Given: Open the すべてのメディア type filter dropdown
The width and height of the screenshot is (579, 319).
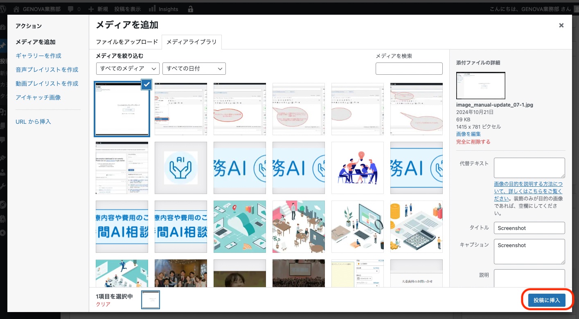Looking at the screenshot, I should click(128, 69).
